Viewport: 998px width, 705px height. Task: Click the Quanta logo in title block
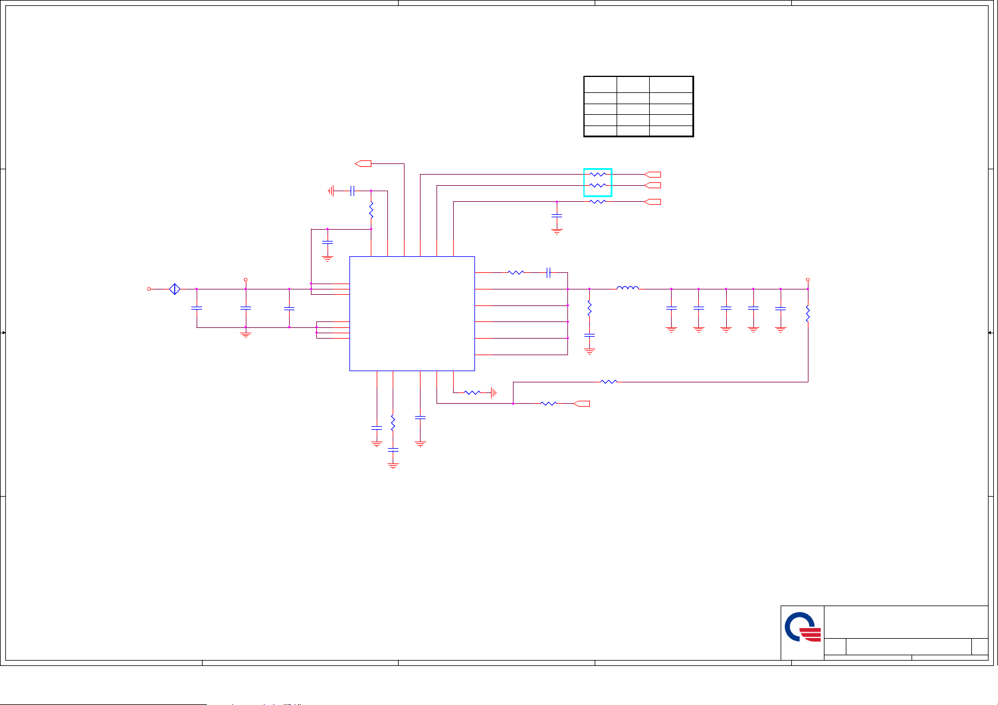803,627
